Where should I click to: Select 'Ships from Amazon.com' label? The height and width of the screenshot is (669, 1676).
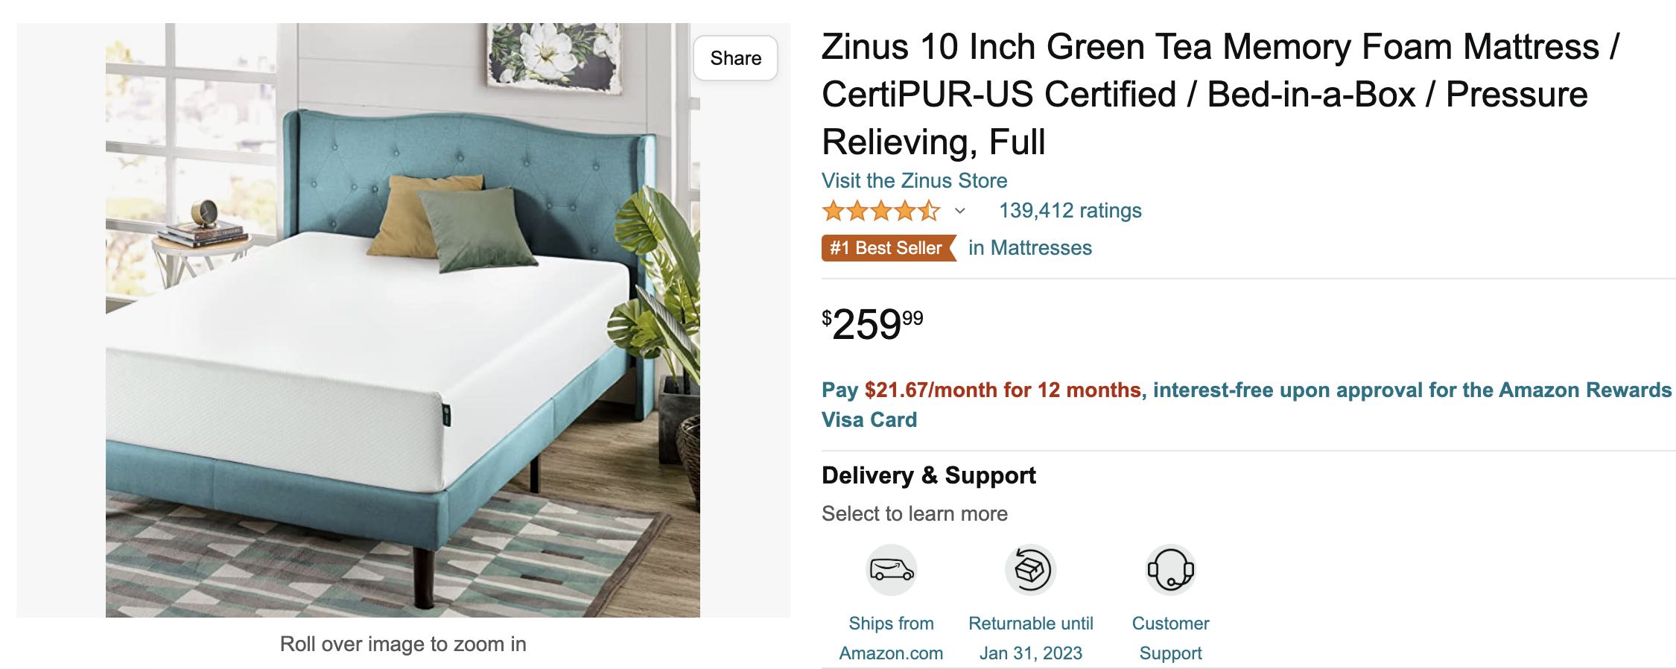click(x=891, y=638)
